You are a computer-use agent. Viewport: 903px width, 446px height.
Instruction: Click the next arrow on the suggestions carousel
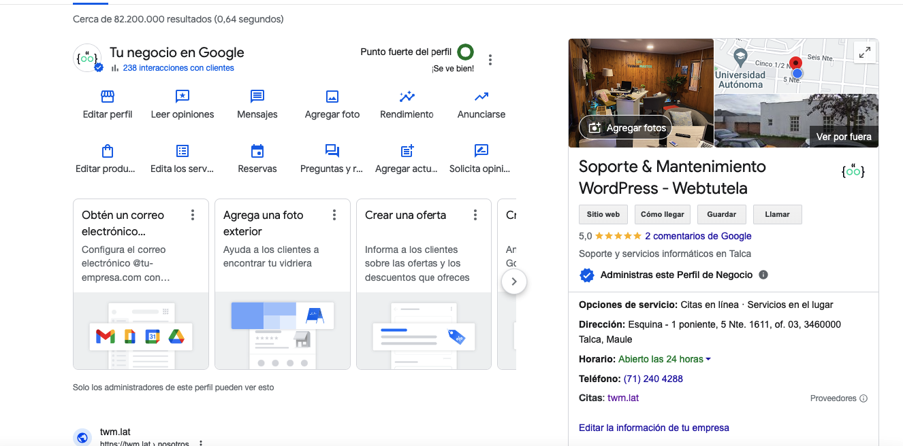[514, 281]
